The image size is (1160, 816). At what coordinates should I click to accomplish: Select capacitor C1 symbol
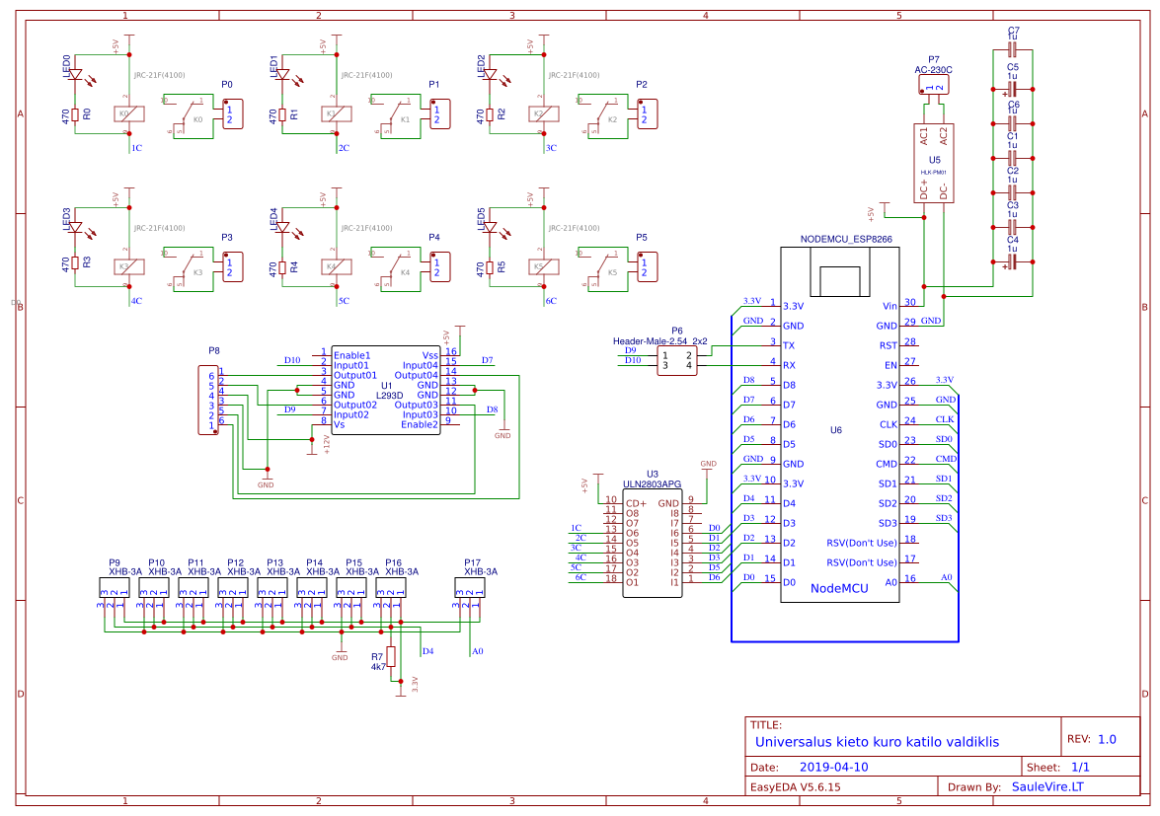click(x=1013, y=158)
